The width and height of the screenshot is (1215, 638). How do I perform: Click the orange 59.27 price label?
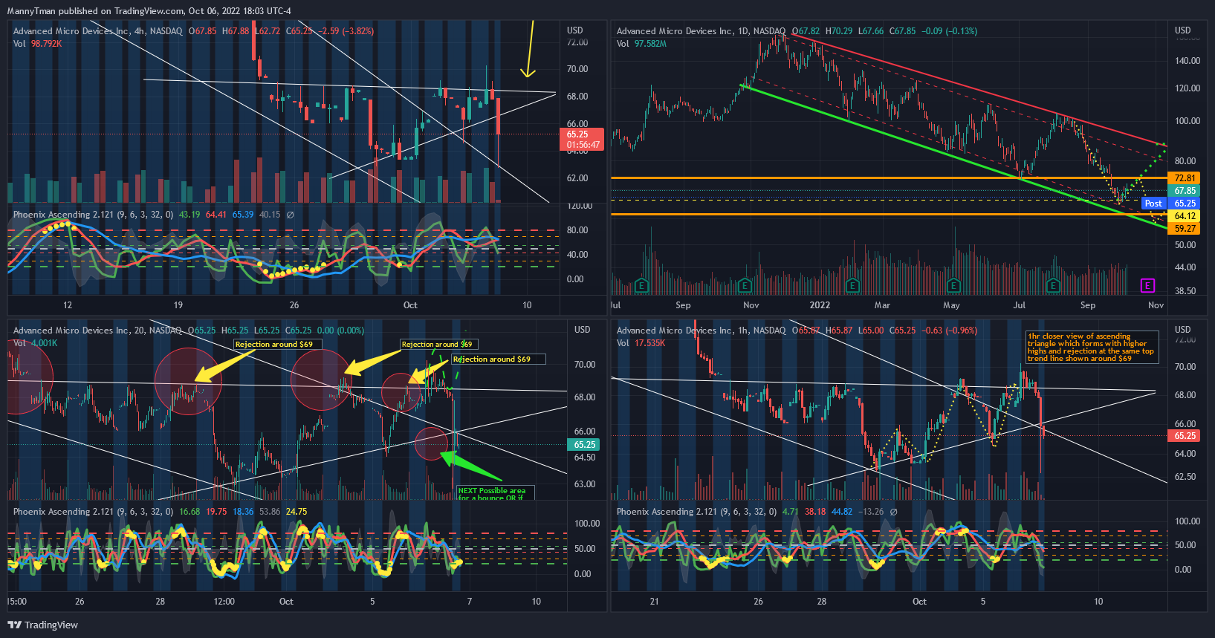(x=1185, y=229)
